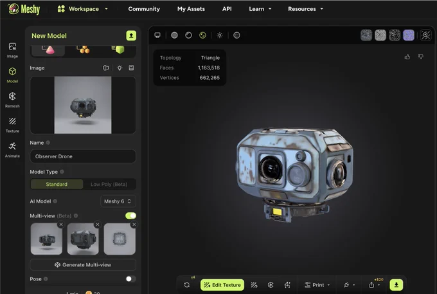Screen dimensions: 437x294
Task: Open the Image tool in the sidebar
Action: pos(12,50)
